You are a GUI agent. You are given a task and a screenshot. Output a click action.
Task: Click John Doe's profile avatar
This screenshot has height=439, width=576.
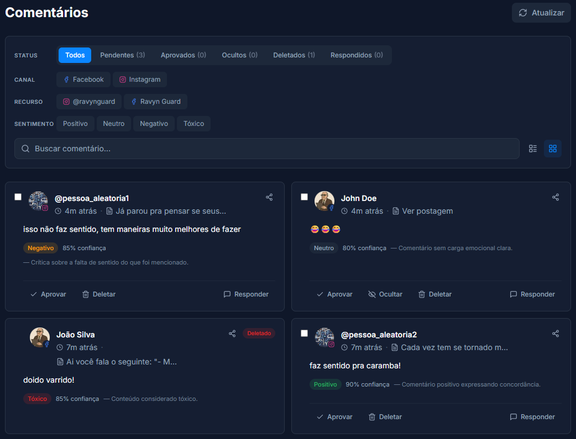point(324,201)
